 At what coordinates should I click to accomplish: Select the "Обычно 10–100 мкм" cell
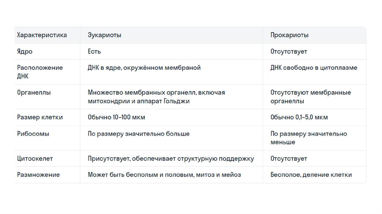pos(116,117)
